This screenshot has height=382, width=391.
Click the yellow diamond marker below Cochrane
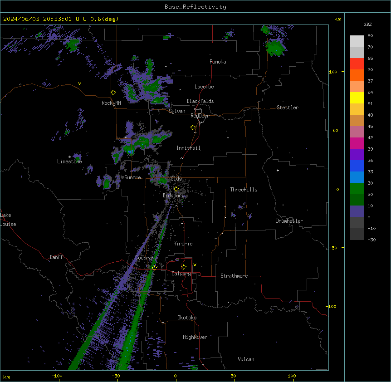[154, 268]
